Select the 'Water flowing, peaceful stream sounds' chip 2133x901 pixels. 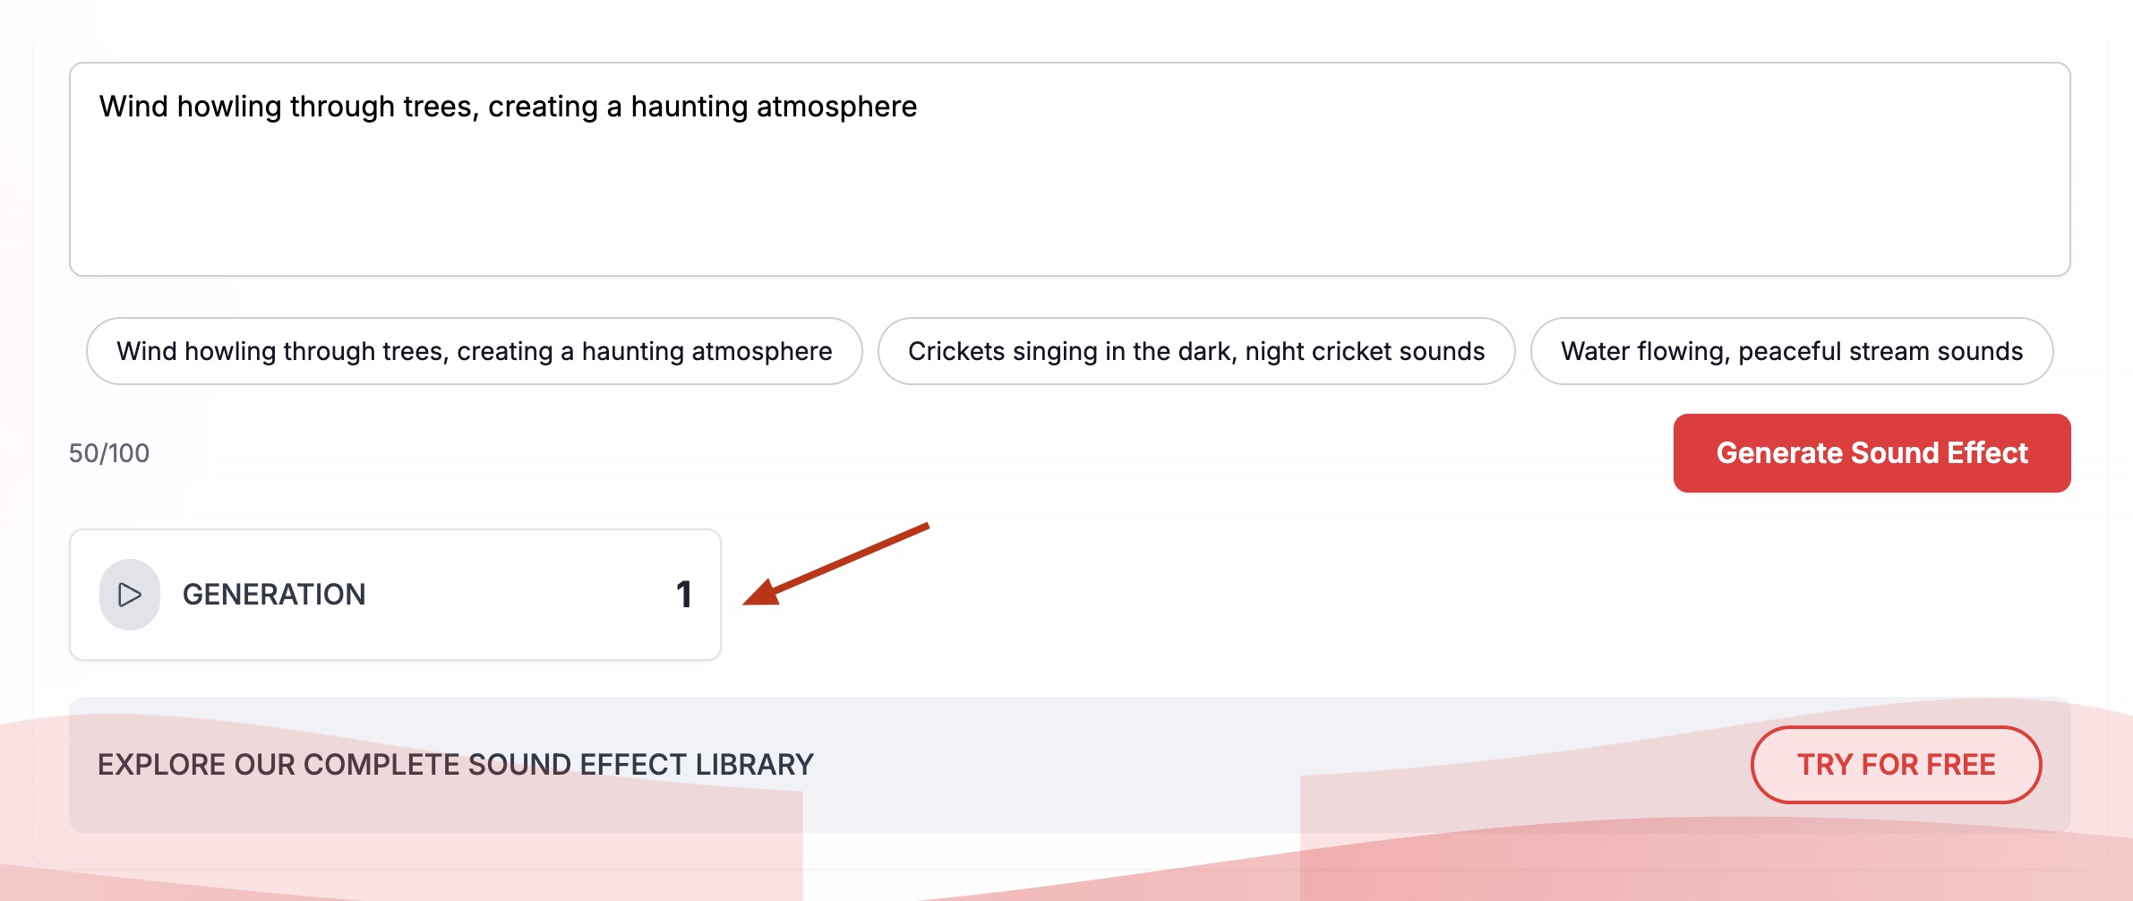tap(1792, 351)
